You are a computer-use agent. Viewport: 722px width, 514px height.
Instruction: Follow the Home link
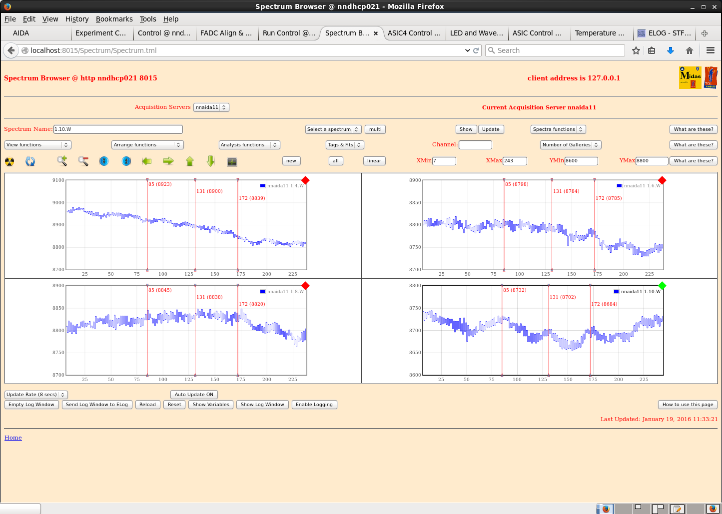[x=13, y=438]
